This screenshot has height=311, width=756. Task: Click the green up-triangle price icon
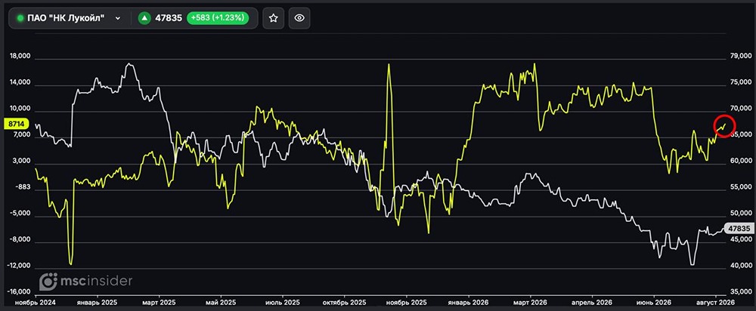tap(144, 18)
